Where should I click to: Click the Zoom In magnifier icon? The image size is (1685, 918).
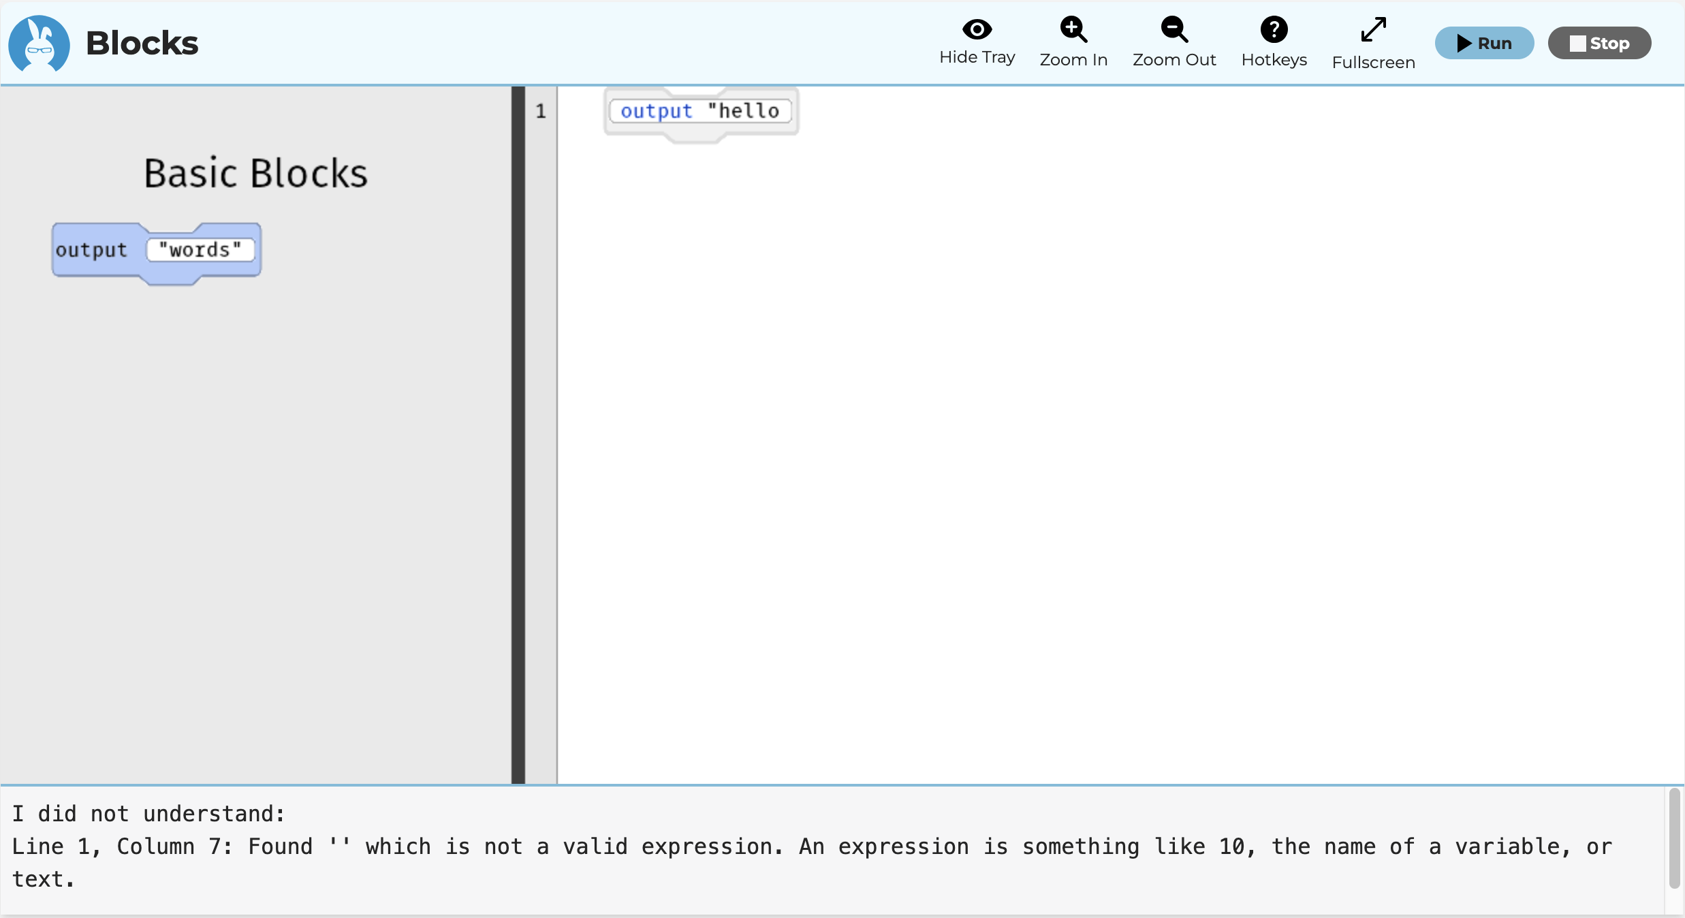(x=1073, y=29)
